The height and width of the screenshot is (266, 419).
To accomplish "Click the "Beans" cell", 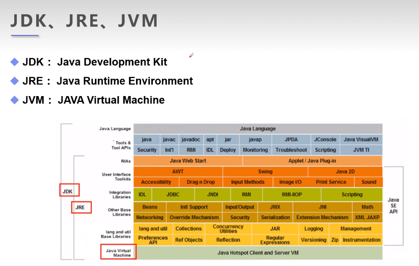I will [x=150, y=207].
